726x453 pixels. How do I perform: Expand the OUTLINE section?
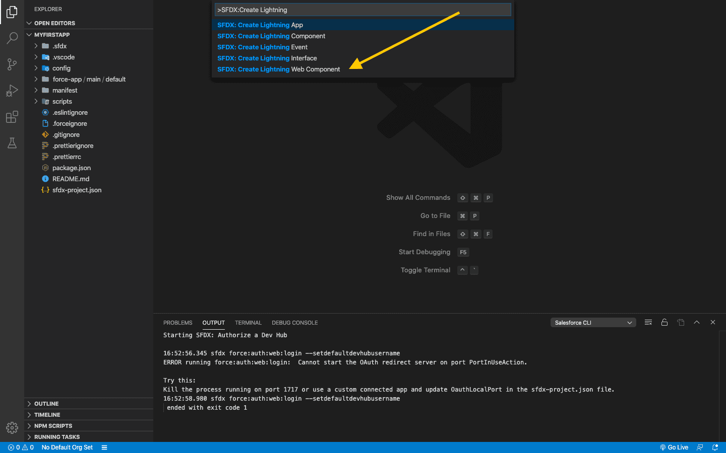89,404
